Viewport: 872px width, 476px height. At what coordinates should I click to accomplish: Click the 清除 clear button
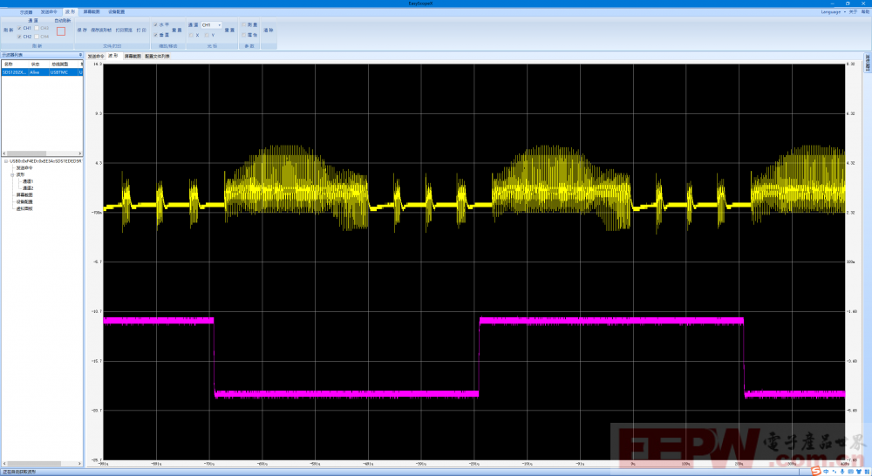[268, 30]
